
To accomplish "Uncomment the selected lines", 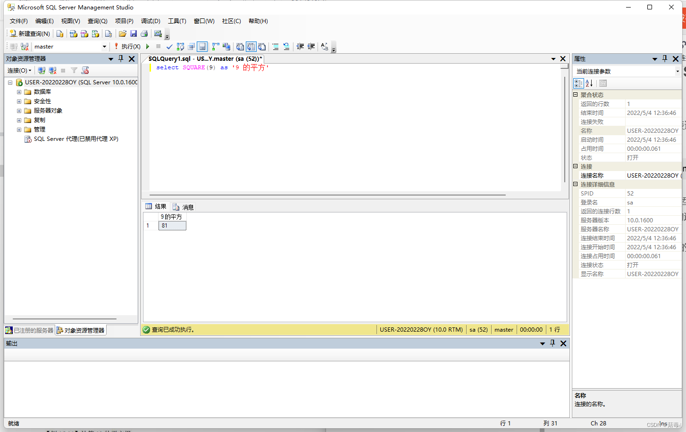I will (x=286, y=47).
